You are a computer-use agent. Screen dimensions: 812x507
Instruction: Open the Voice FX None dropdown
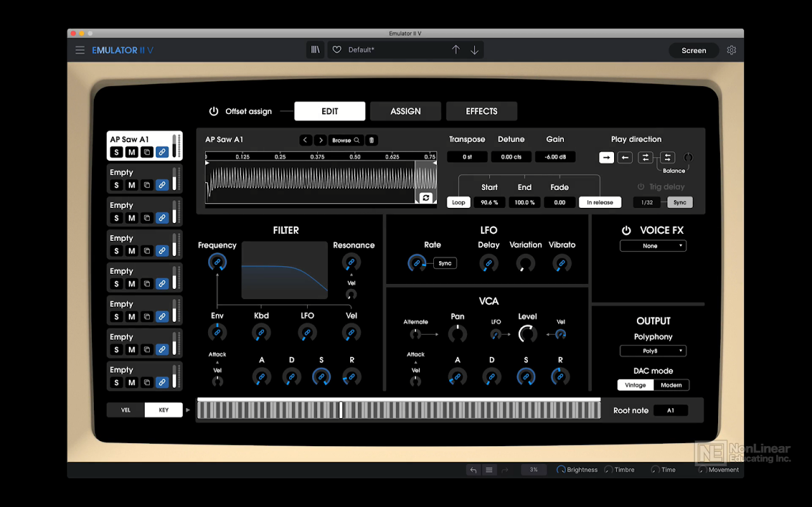click(x=653, y=246)
